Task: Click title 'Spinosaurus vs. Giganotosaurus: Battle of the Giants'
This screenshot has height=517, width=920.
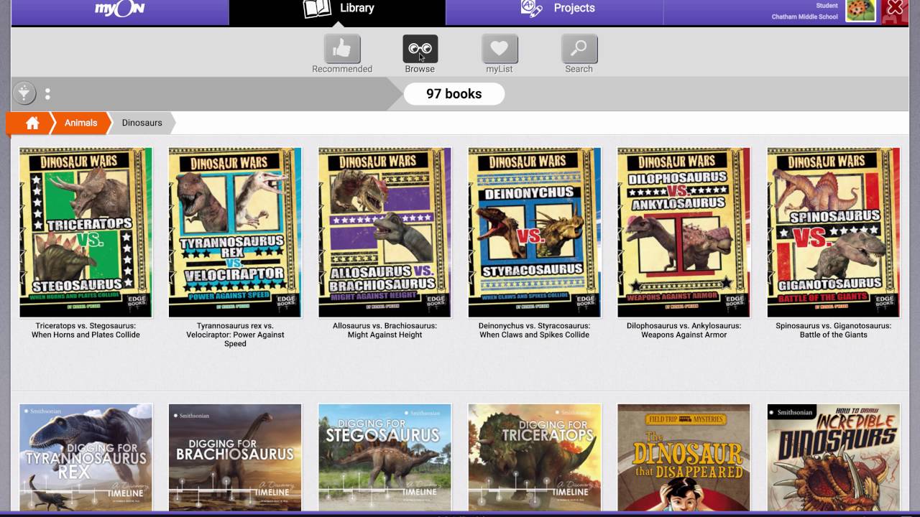Action: coord(834,330)
